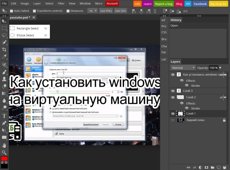Hide the Слой 2 layer

(x=173, y=97)
